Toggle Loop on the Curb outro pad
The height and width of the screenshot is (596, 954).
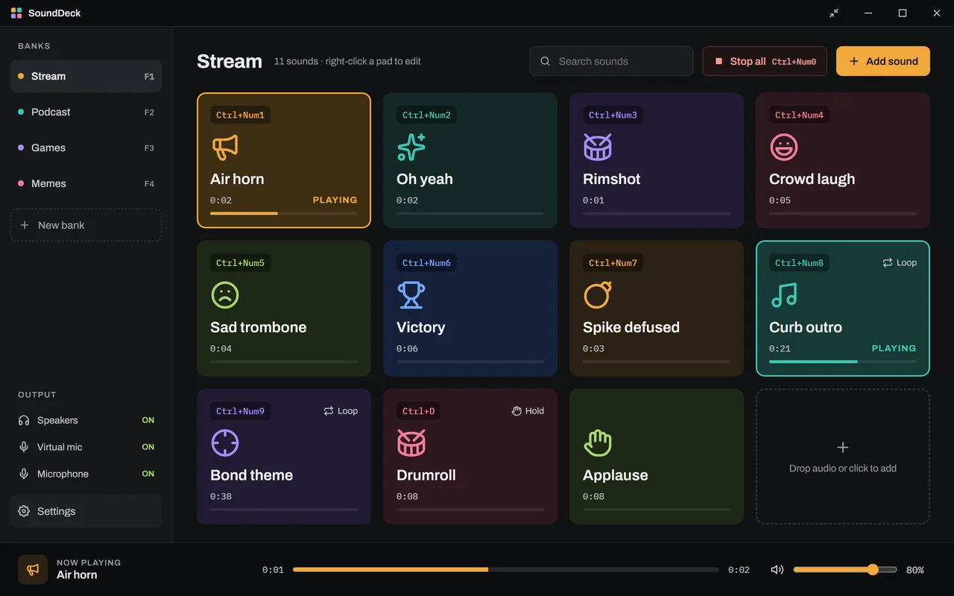pyautogui.click(x=900, y=263)
